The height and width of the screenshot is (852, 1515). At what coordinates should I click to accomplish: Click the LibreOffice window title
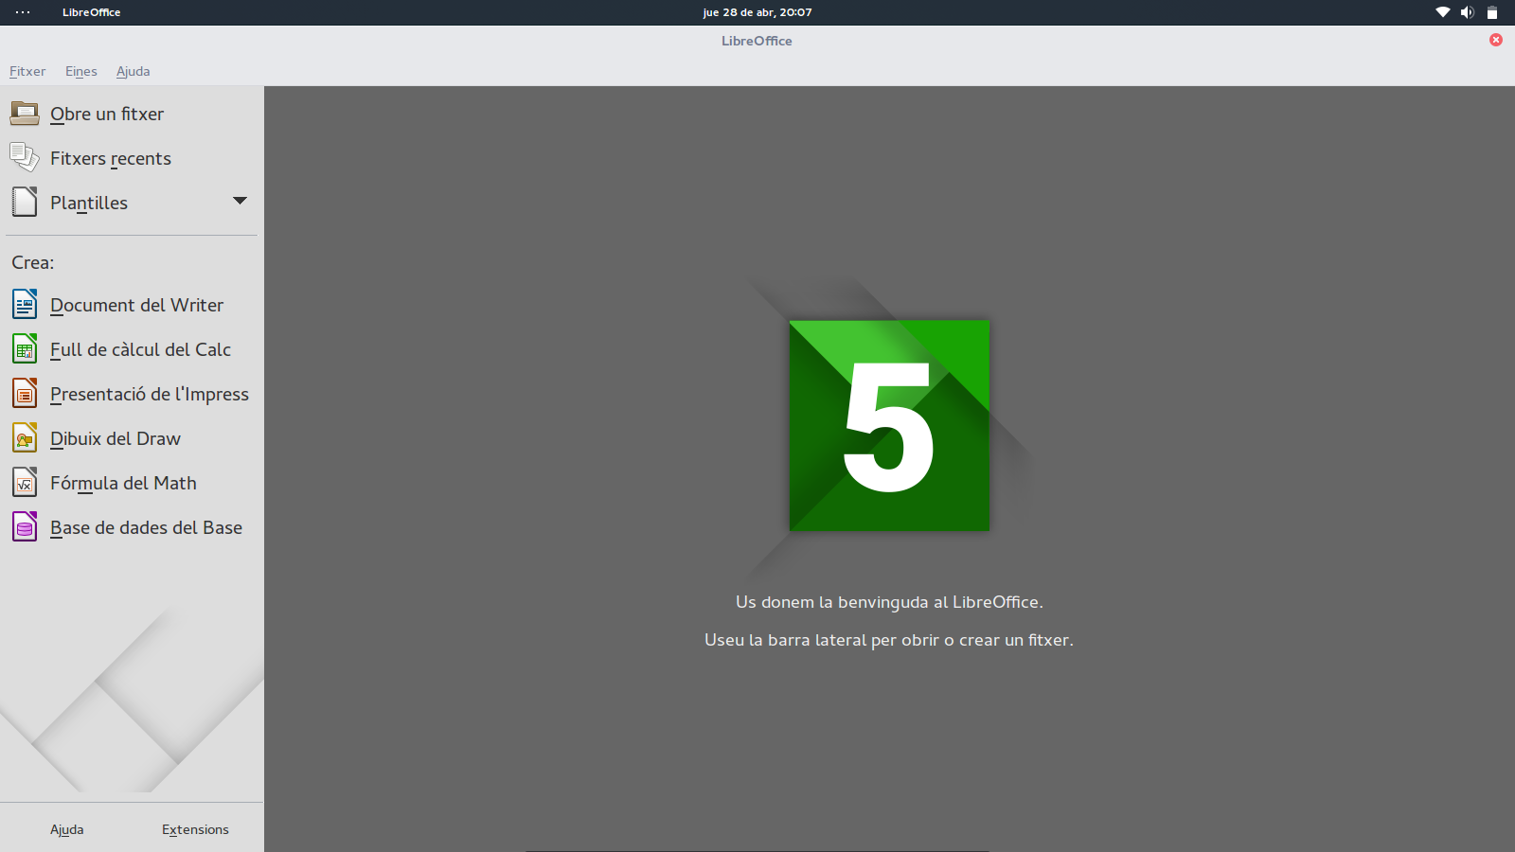(757, 41)
